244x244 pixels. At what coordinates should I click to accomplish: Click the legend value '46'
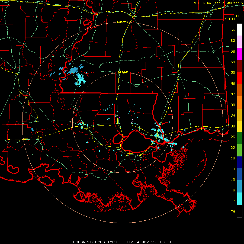233,84
